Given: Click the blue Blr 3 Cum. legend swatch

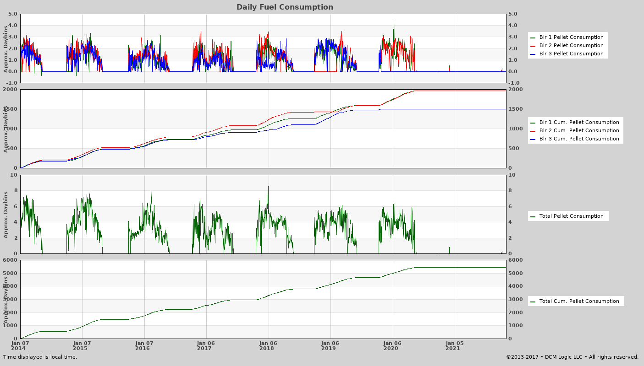Looking at the screenshot, I should click(533, 139).
